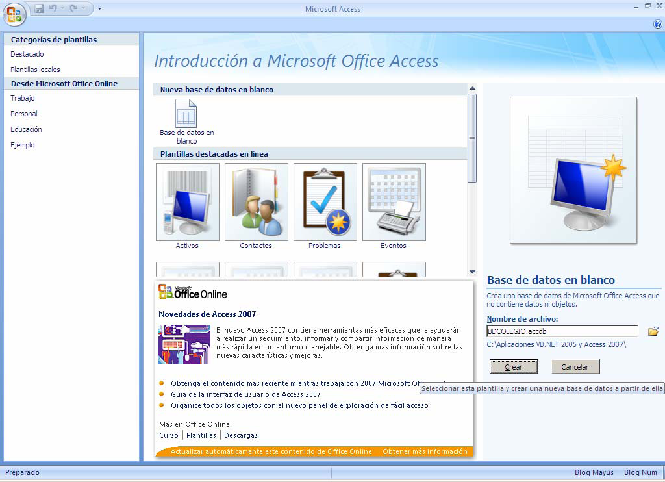
Task: Click the Redo icon in Quick Access
Action: pyautogui.click(x=74, y=8)
